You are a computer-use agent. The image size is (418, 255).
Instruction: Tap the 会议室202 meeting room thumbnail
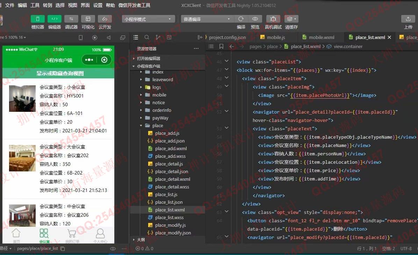[22, 158]
